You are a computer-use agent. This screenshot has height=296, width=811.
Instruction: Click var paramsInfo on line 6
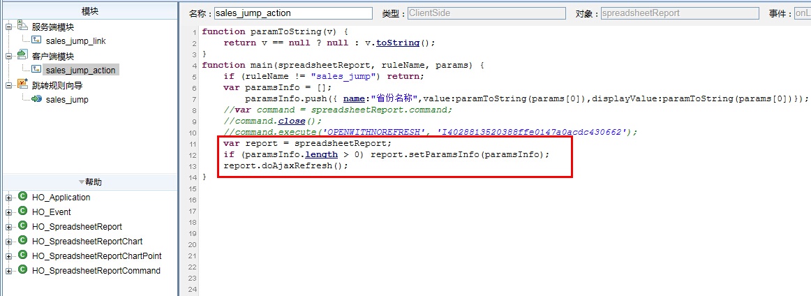276,87
